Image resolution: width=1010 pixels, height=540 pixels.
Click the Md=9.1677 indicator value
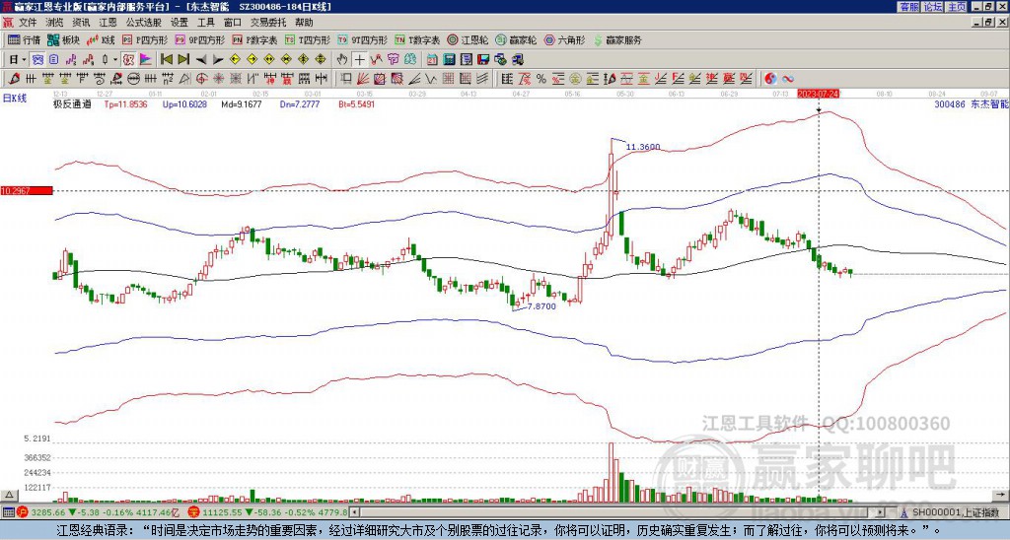click(x=242, y=103)
